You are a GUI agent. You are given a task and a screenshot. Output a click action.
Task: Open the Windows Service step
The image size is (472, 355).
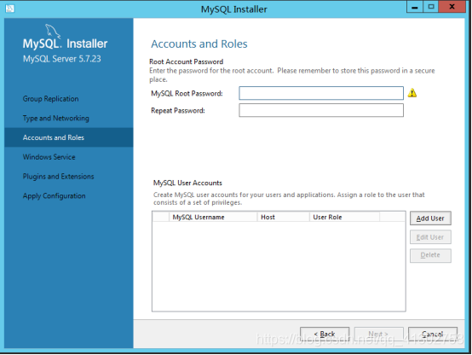tap(49, 157)
